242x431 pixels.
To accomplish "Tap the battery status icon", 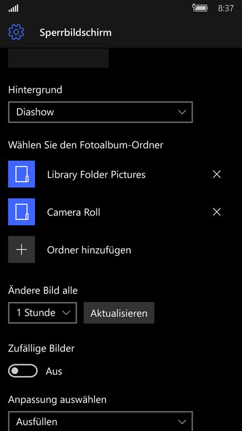I will tap(200, 8).
